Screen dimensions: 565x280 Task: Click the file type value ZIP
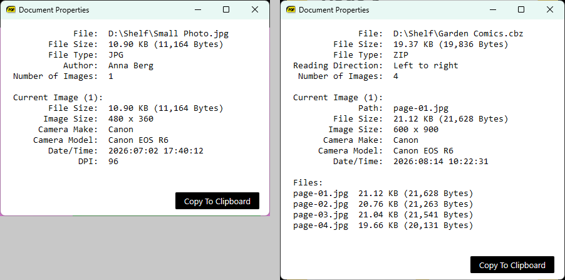click(x=401, y=55)
